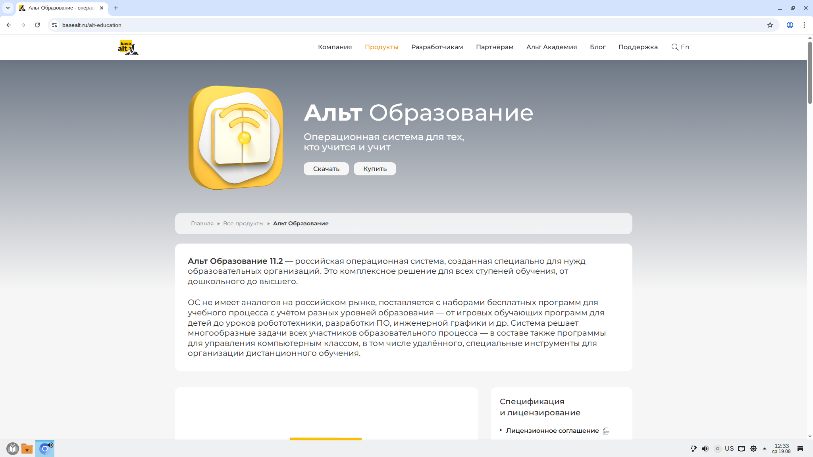The width and height of the screenshot is (813, 457).
Task: Click the Операционная система для тех subtitle
Action: click(x=384, y=142)
